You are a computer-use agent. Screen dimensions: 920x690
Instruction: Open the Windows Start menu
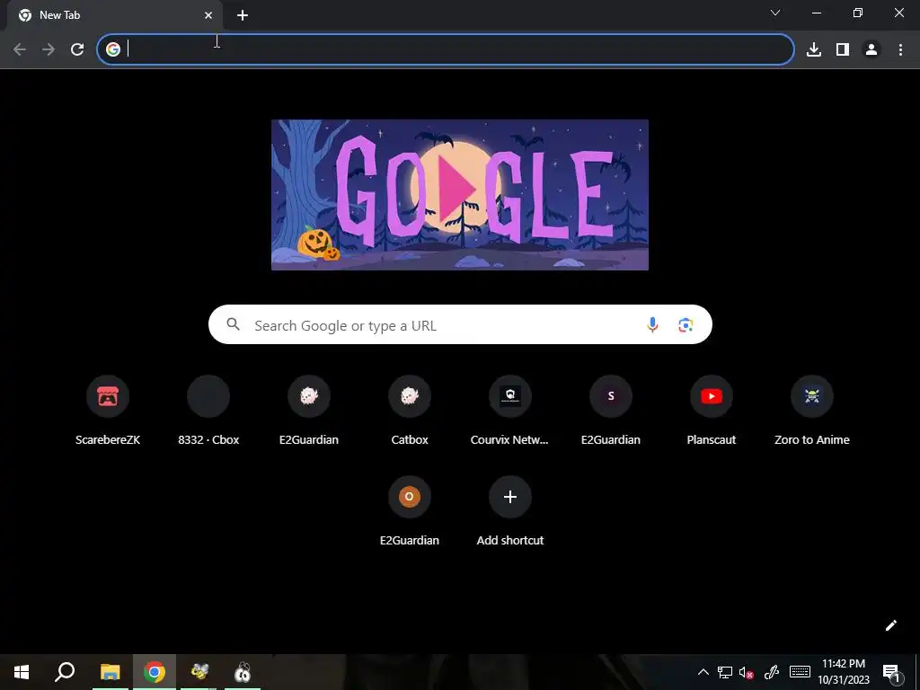22,672
